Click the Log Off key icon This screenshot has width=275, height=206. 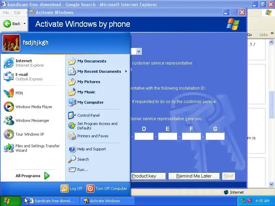tap(64, 188)
